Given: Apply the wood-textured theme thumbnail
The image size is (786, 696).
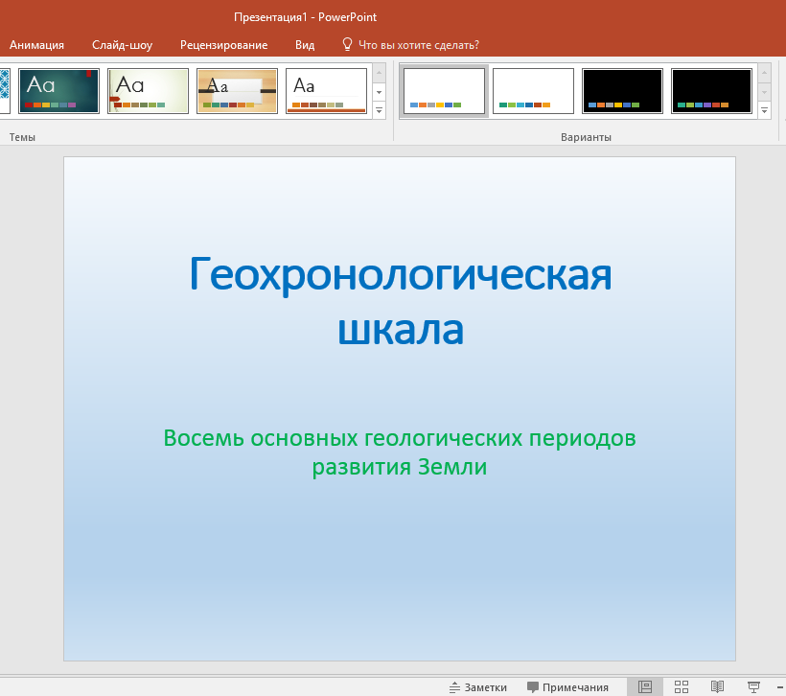Looking at the screenshot, I should pos(237,91).
